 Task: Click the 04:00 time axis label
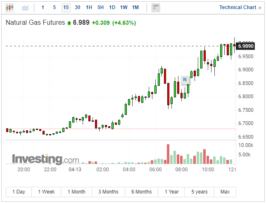pyautogui.click(x=129, y=170)
